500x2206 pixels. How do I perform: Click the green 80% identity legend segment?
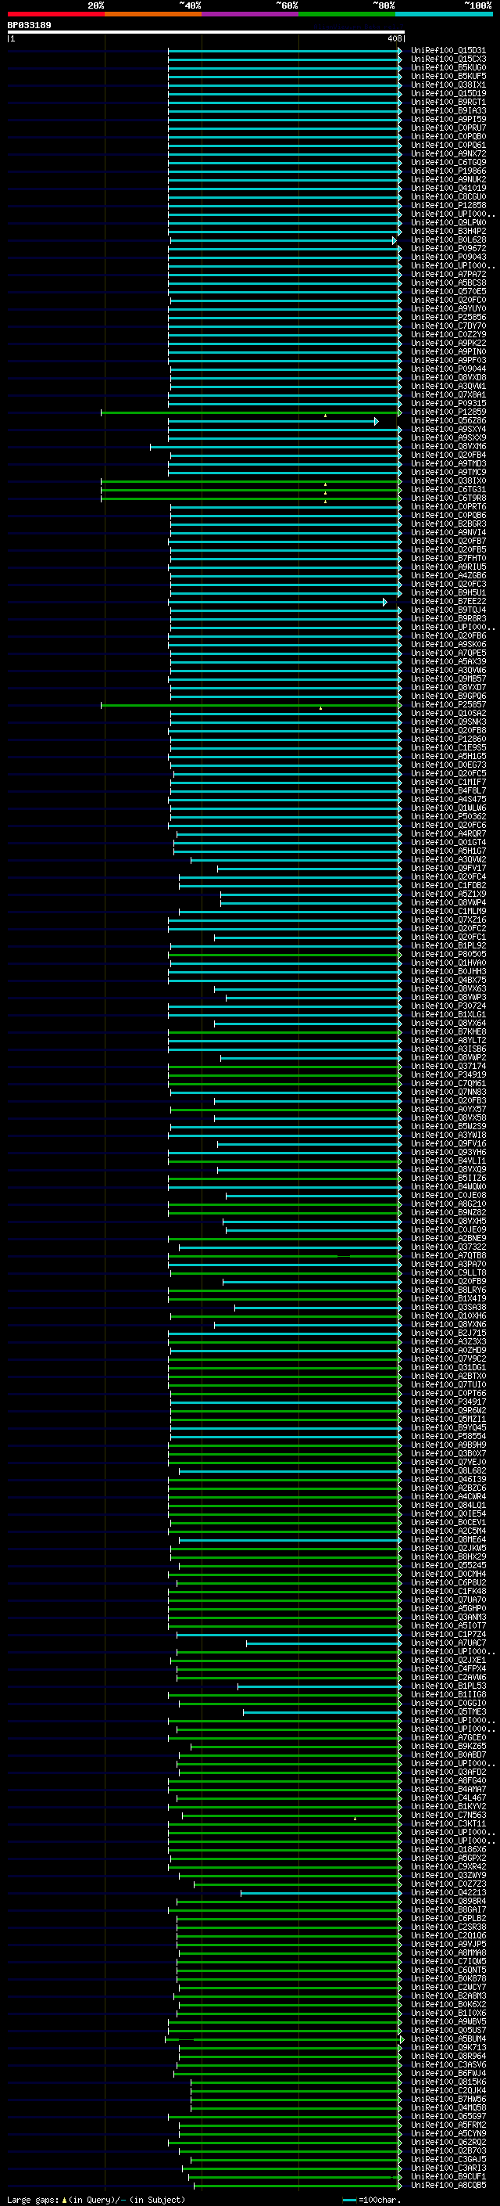(x=347, y=14)
